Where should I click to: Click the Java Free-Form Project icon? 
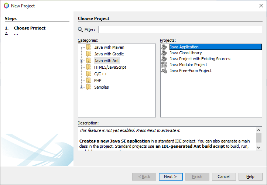click(x=164, y=71)
